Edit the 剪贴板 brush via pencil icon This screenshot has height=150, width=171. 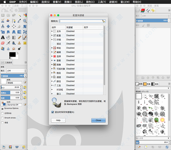click(25, 82)
